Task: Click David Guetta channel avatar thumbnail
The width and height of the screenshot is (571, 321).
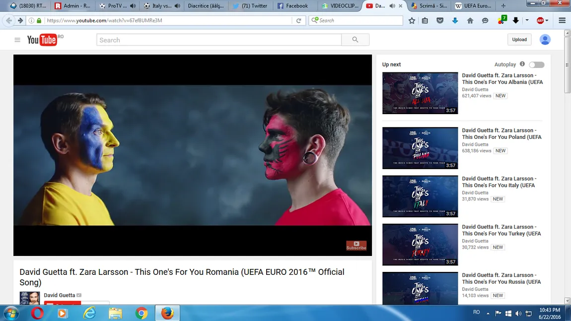Action: 29,298
